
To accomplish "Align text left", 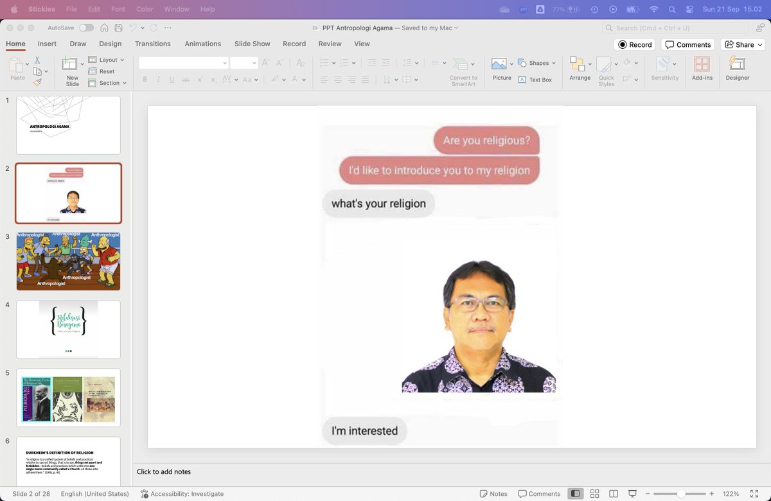I will point(324,80).
